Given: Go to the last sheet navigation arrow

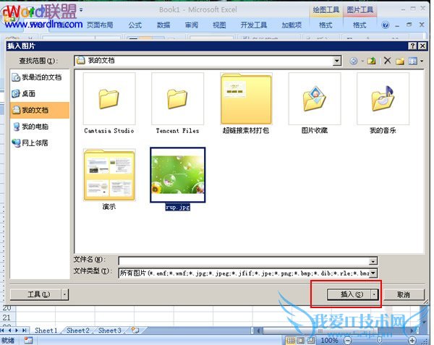Looking at the screenshot, I should pyautogui.click(x=25, y=331).
